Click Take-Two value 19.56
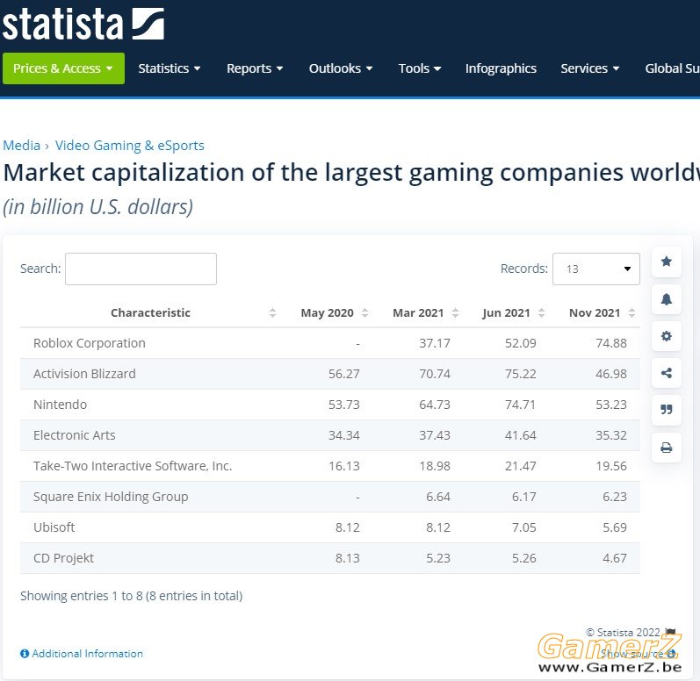Screen dimensions: 700x681 (x=611, y=466)
